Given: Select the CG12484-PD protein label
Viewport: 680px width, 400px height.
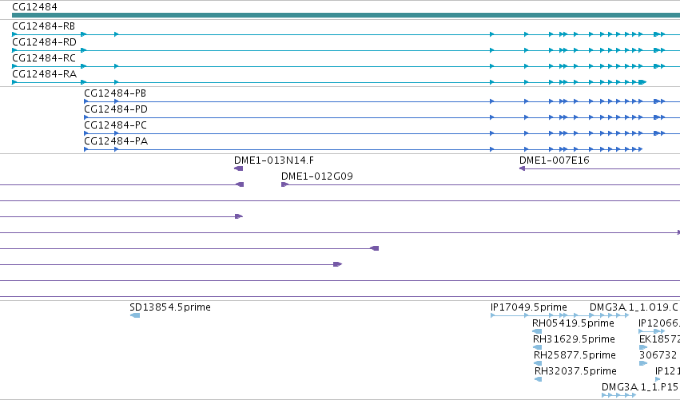Looking at the screenshot, I should pyautogui.click(x=116, y=109).
